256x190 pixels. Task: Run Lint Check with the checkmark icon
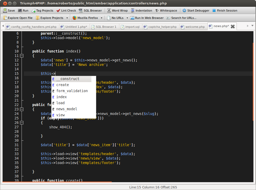pyautogui.click(x=58, y=10)
